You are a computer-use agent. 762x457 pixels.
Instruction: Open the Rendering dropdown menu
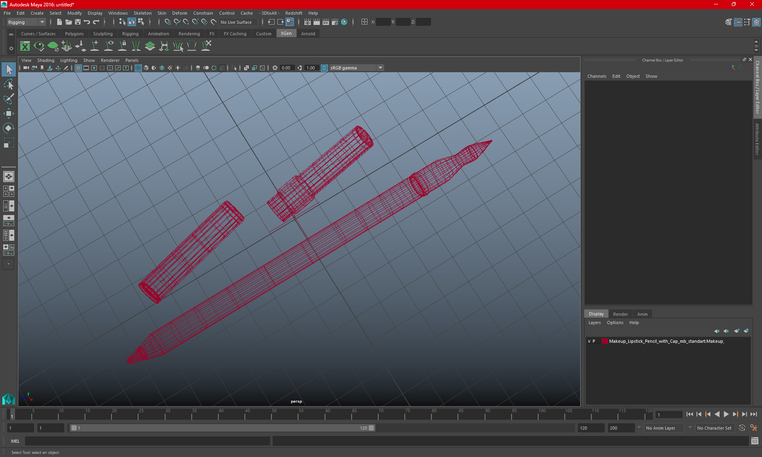coord(189,34)
